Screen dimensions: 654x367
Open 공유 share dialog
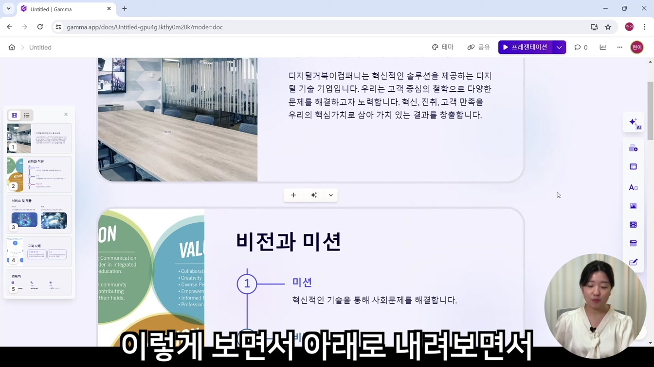(x=478, y=47)
